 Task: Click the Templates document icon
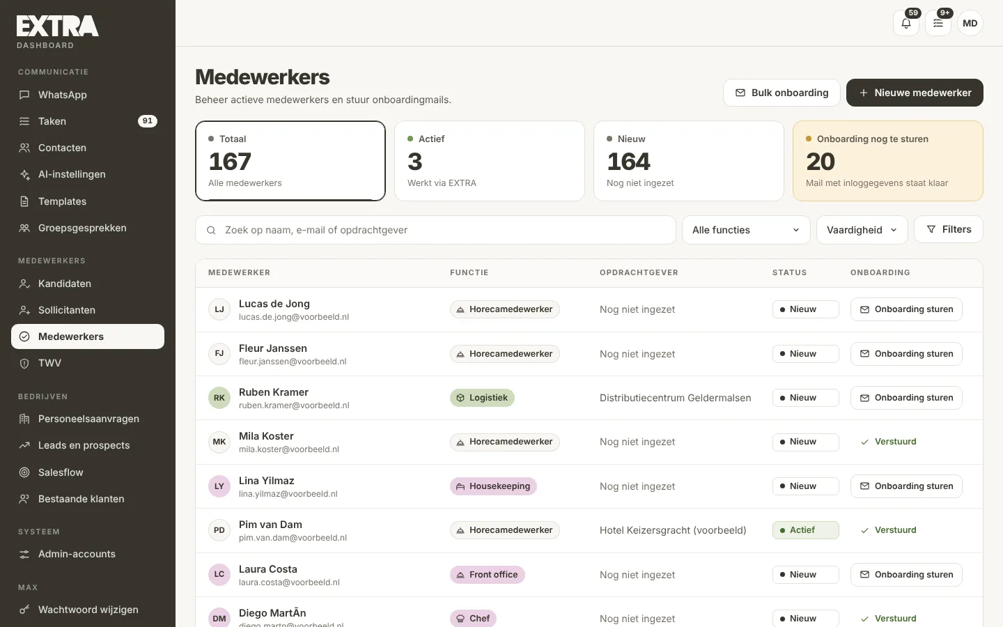(24, 201)
